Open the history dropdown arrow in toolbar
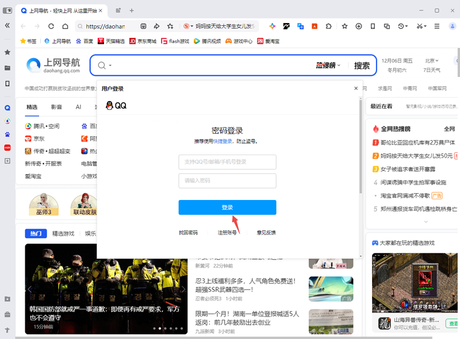This screenshot has height=339, width=460. (x=407, y=26)
